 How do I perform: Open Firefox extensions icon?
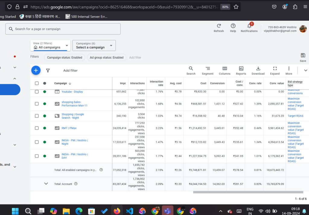pos(295,7)
